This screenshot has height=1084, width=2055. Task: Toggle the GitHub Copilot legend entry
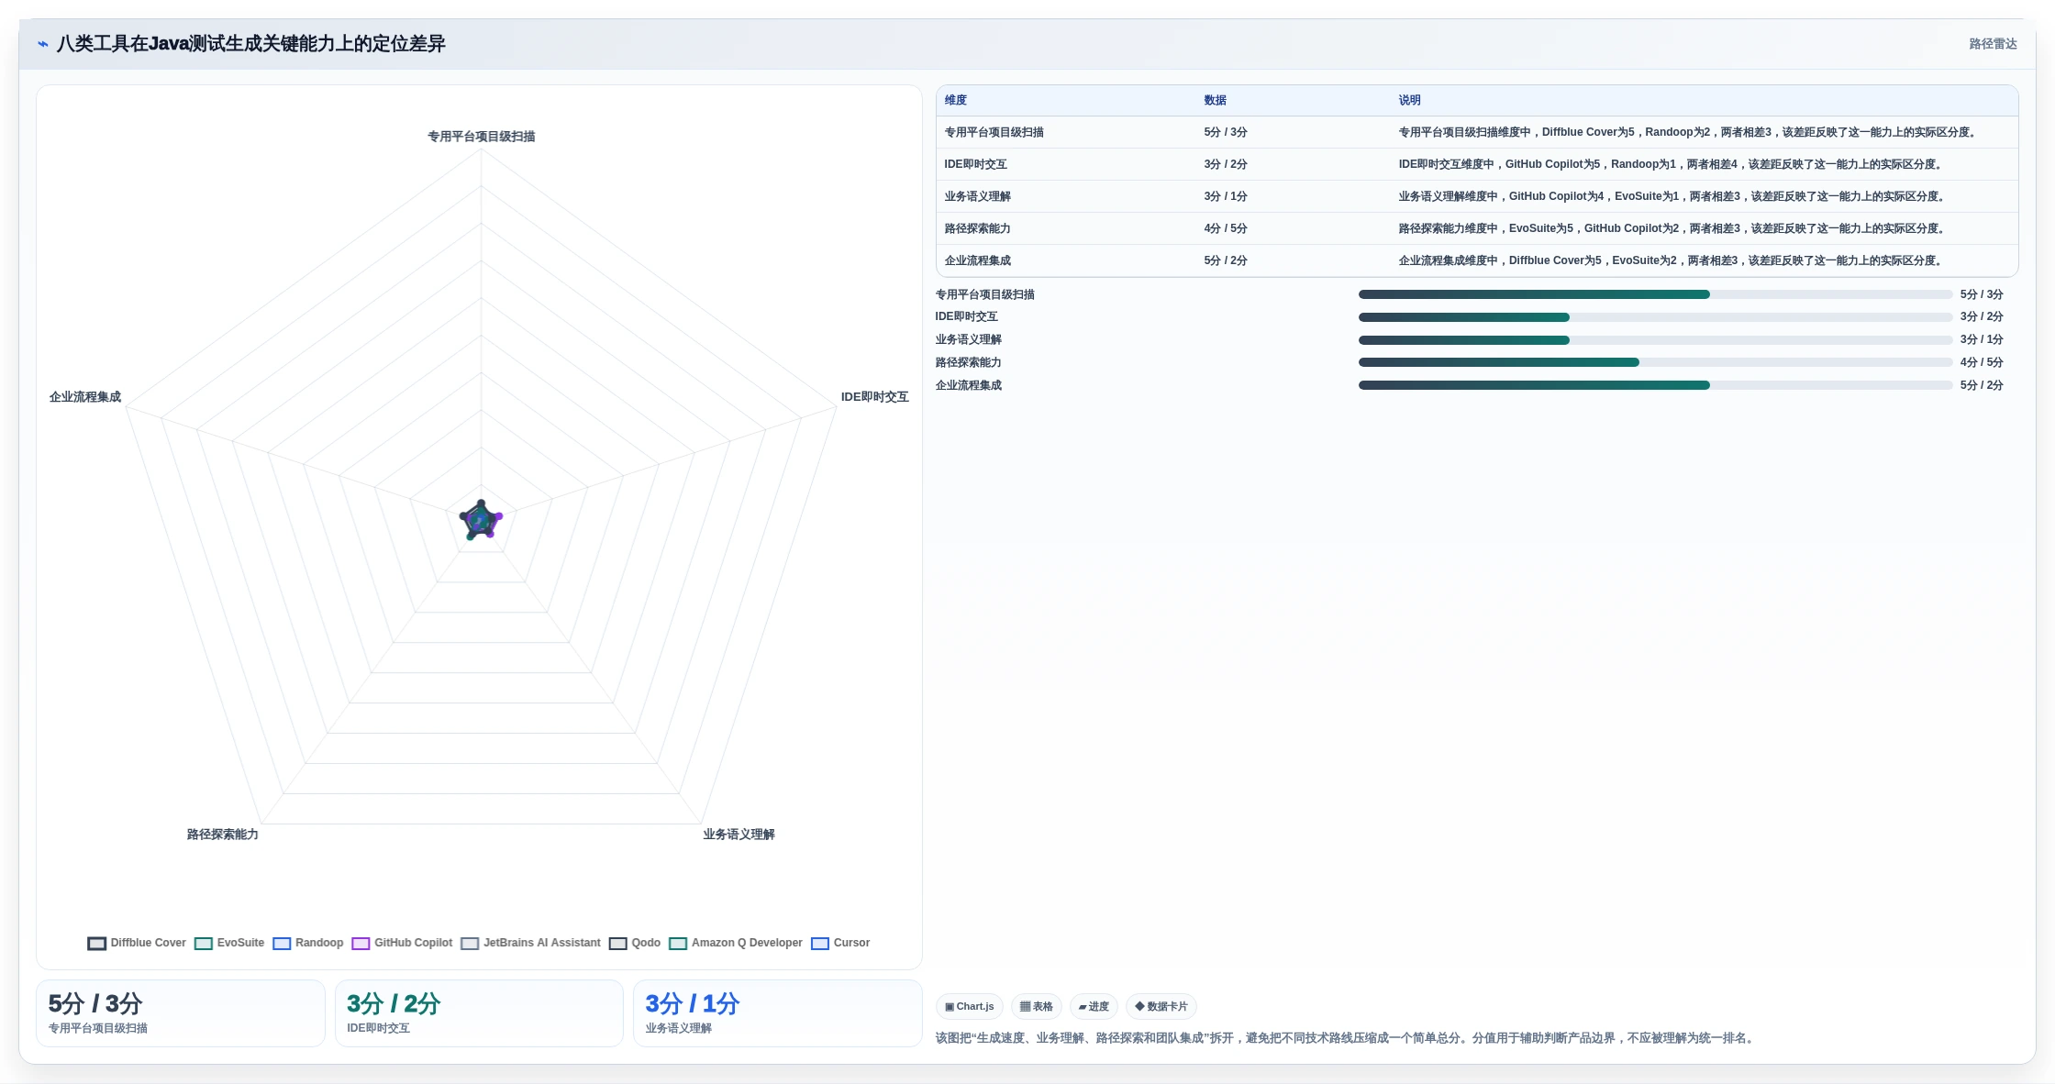click(402, 943)
